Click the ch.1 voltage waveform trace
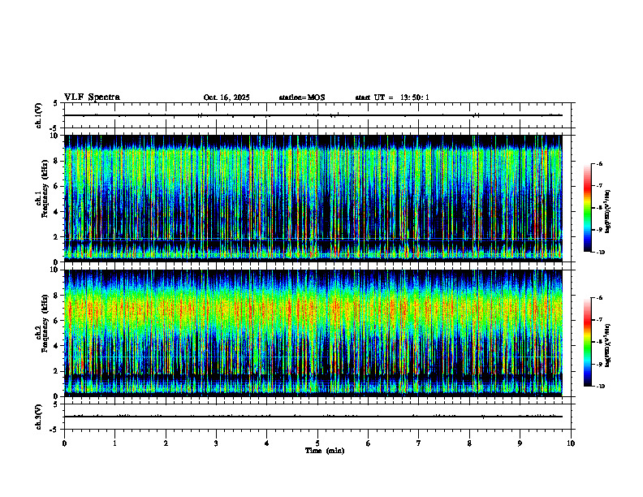 click(313, 115)
